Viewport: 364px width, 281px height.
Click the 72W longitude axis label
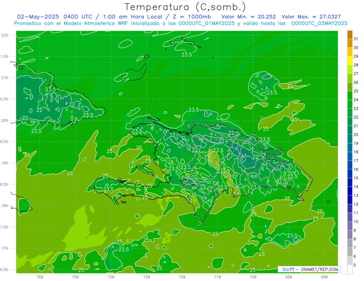[182, 277]
